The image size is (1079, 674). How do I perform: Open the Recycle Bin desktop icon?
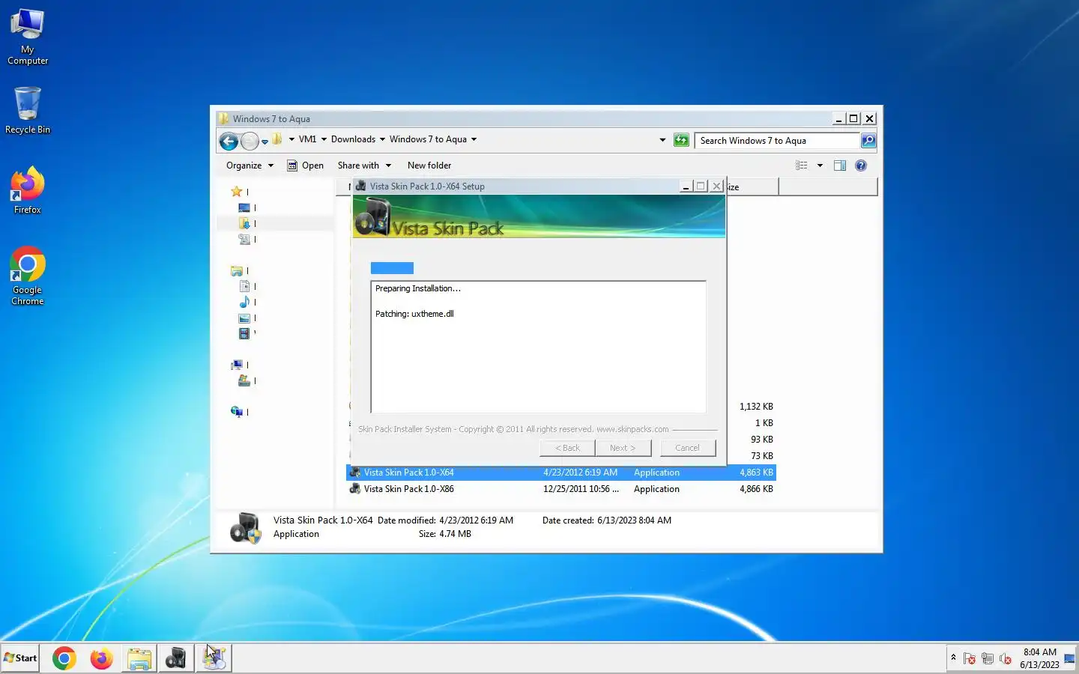tap(28, 110)
